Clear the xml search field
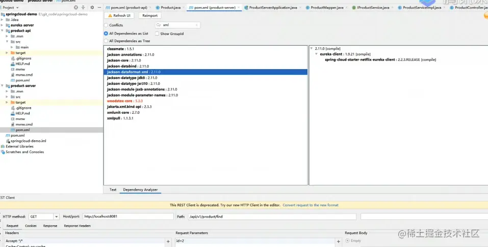 (196, 25)
